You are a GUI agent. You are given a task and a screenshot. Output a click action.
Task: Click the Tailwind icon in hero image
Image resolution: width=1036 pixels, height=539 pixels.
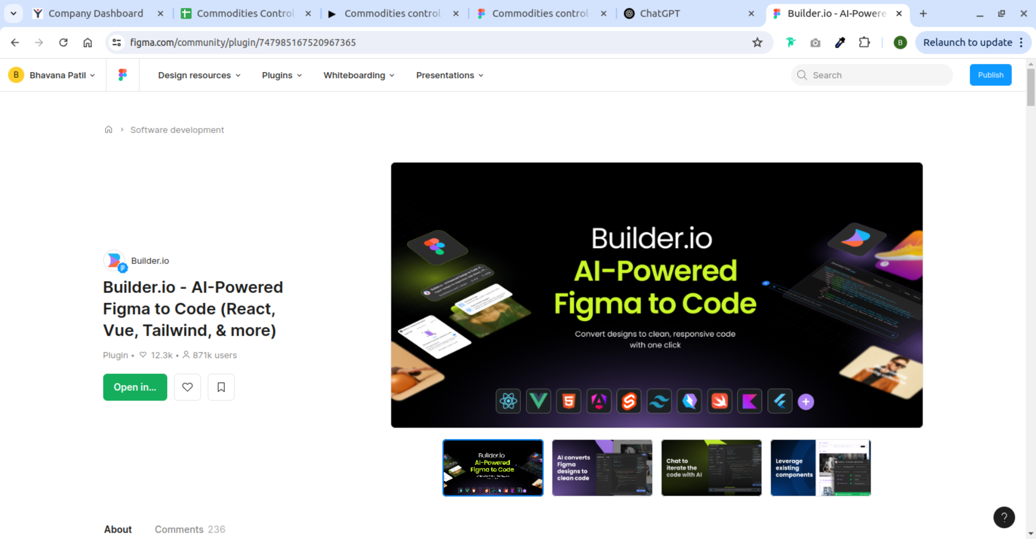pos(659,401)
